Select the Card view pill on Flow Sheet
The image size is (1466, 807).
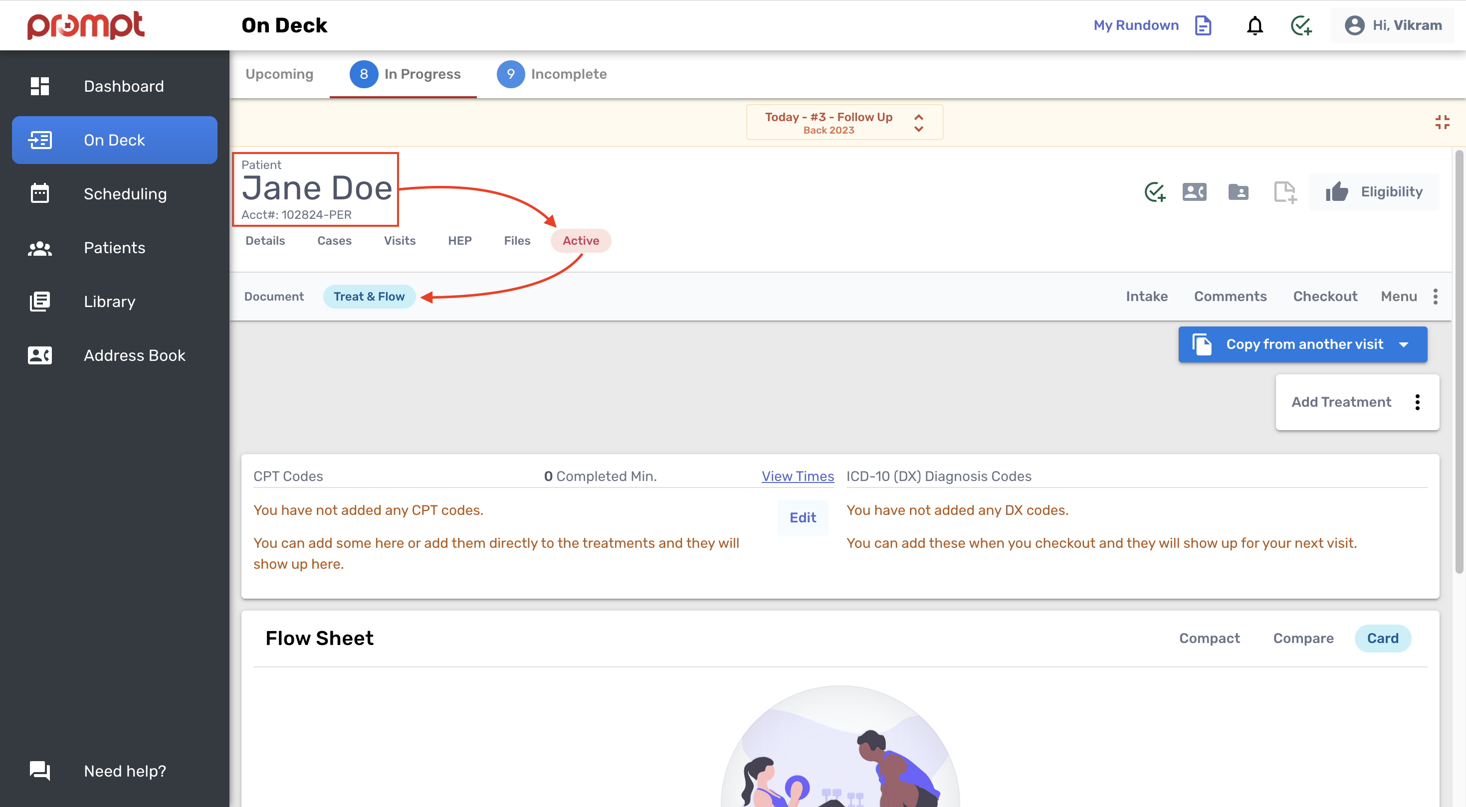coord(1383,638)
